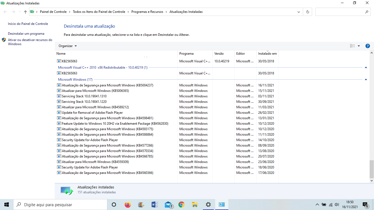Screen dimensions: 374x210
Task: Click icon of KB4586864 update row
Action: 59,135
